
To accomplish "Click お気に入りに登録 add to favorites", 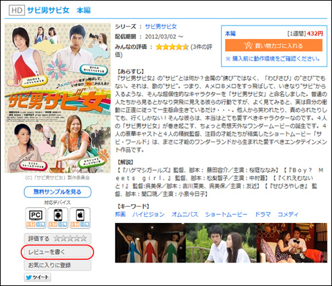I will tap(58, 265).
